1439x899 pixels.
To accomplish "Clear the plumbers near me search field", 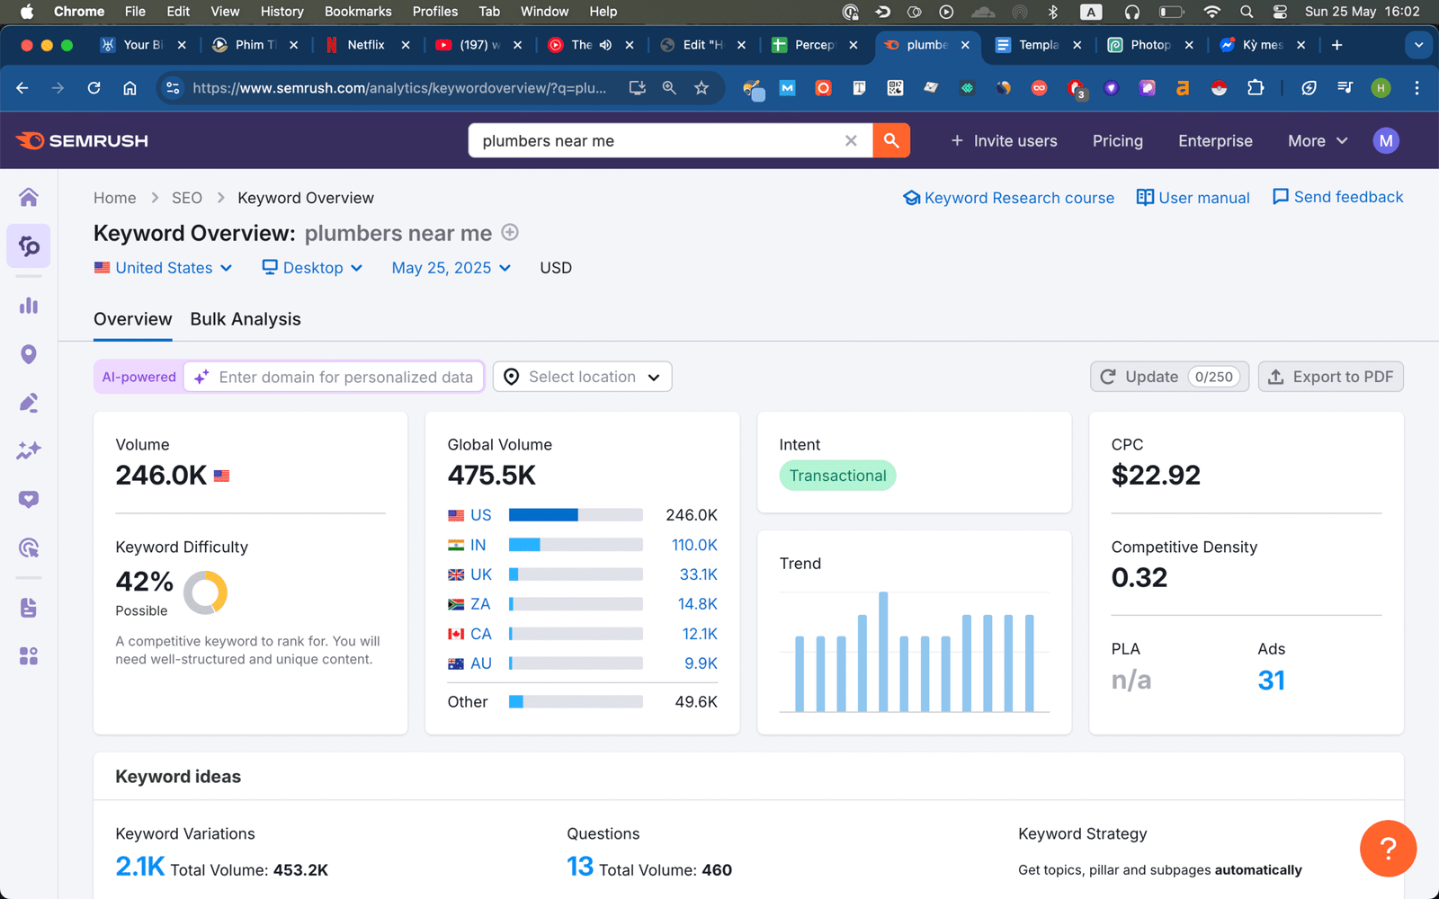I will click(x=851, y=140).
